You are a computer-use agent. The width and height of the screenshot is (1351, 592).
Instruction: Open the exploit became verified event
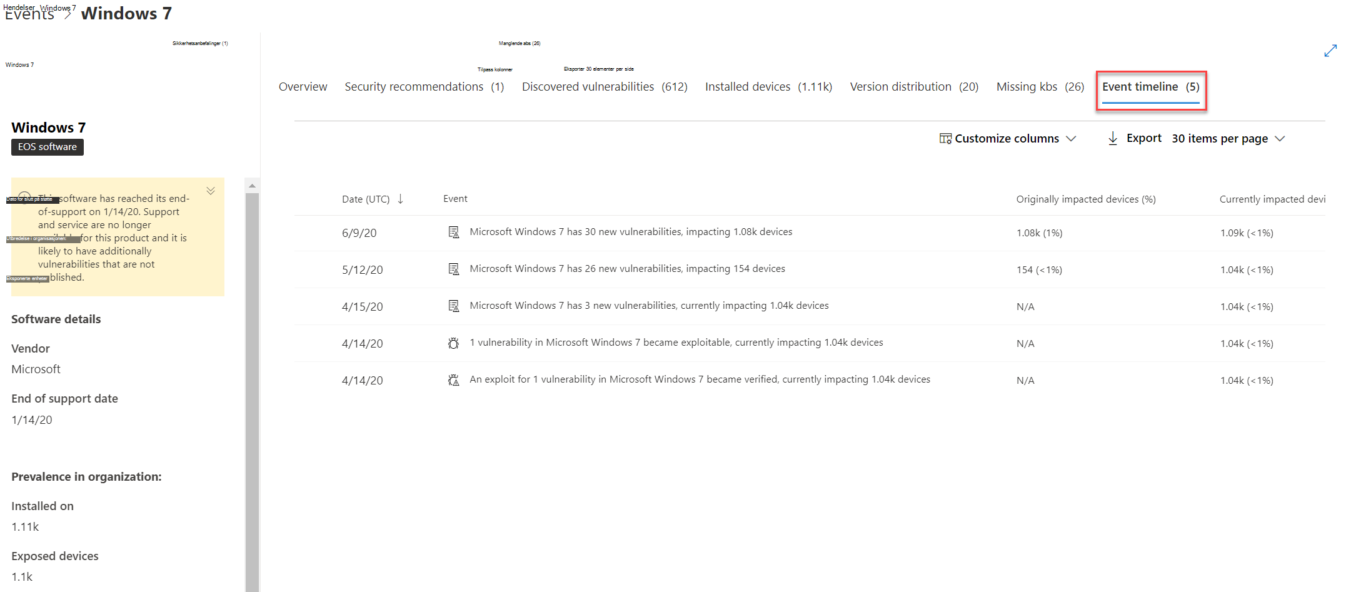[700, 379]
